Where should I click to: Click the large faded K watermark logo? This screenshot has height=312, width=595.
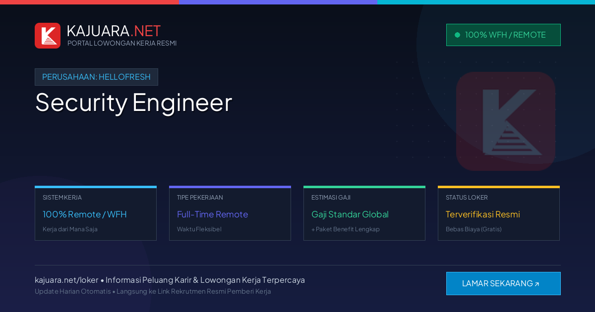506,121
